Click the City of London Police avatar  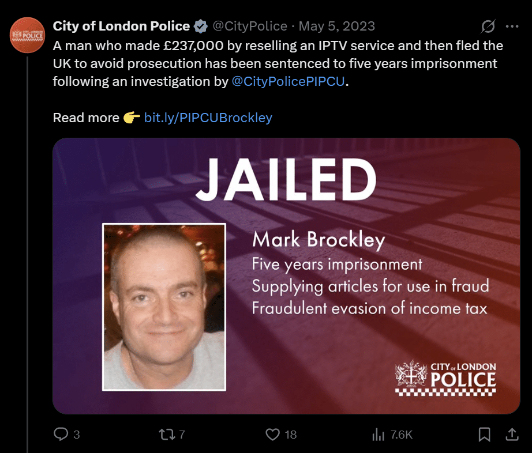(x=27, y=35)
